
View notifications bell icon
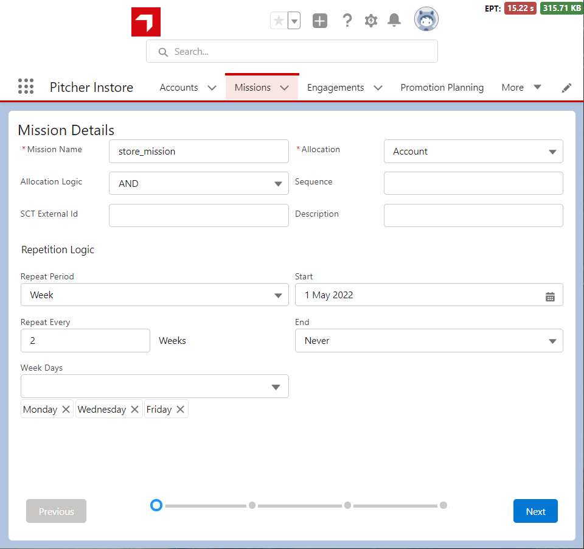click(x=394, y=21)
